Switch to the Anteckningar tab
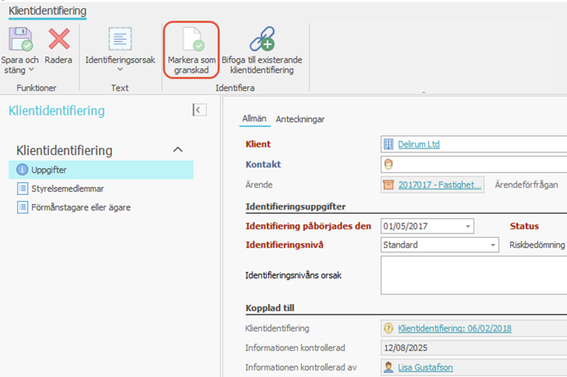Image resolution: width=567 pixels, height=377 pixels. 300,119
